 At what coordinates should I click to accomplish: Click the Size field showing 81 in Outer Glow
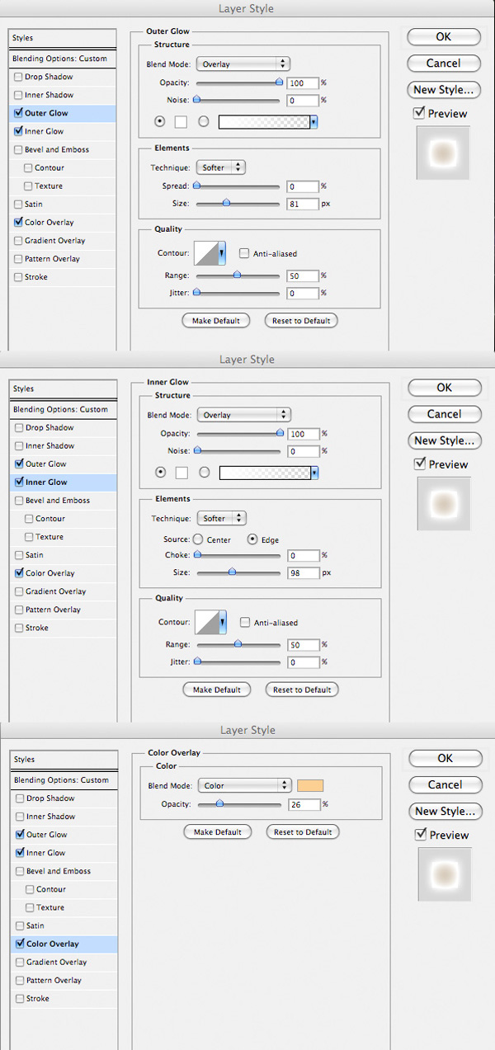(x=303, y=204)
